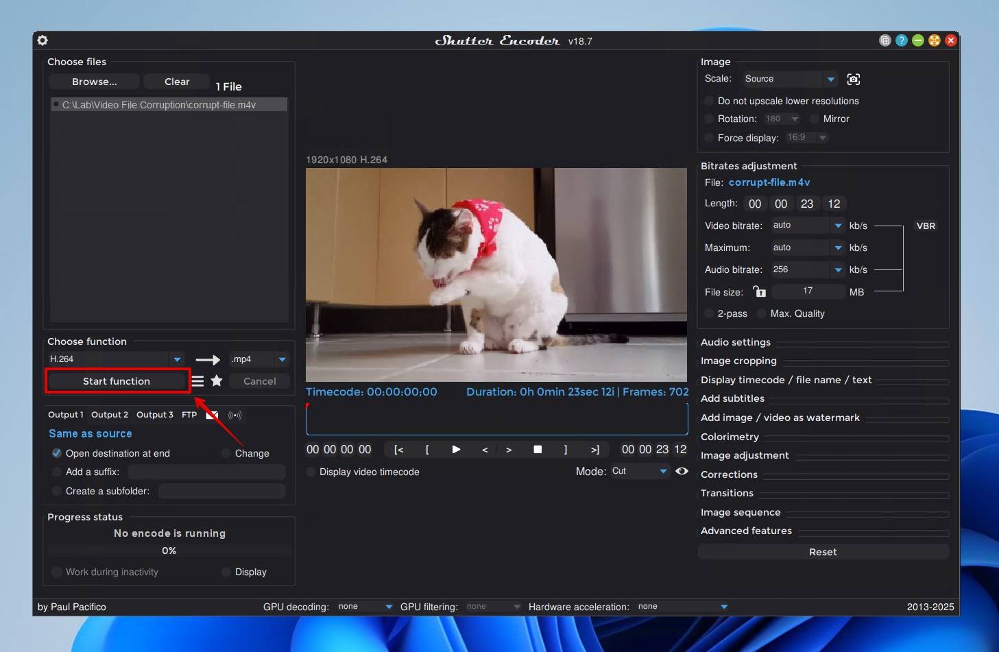Click Same as source destination link
This screenshot has width=999, height=652.
click(91, 433)
